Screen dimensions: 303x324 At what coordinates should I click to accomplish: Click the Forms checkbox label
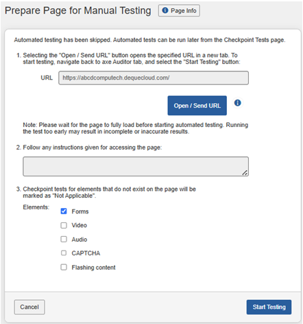(x=80, y=211)
